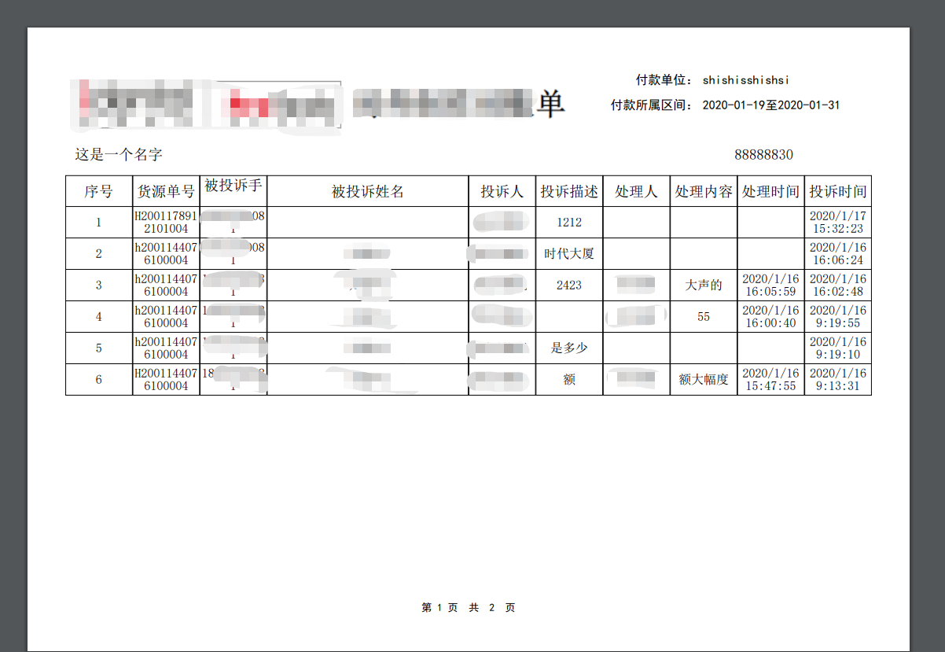Select complaint description 额 in row 6

point(569,380)
